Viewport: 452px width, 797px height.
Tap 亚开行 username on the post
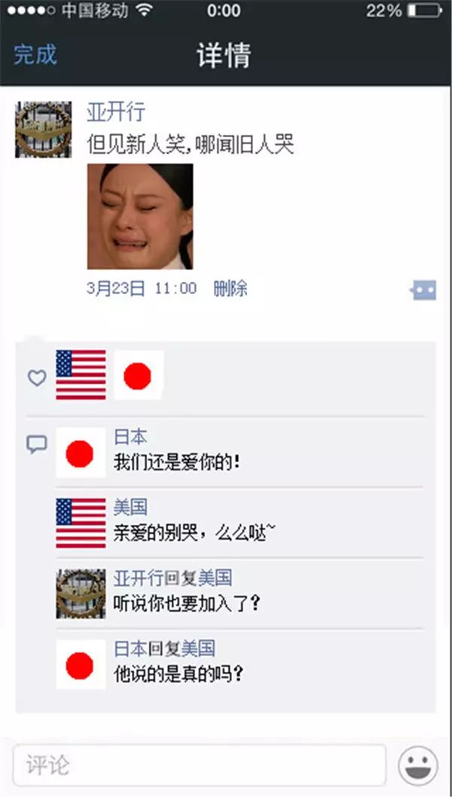tap(116, 113)
